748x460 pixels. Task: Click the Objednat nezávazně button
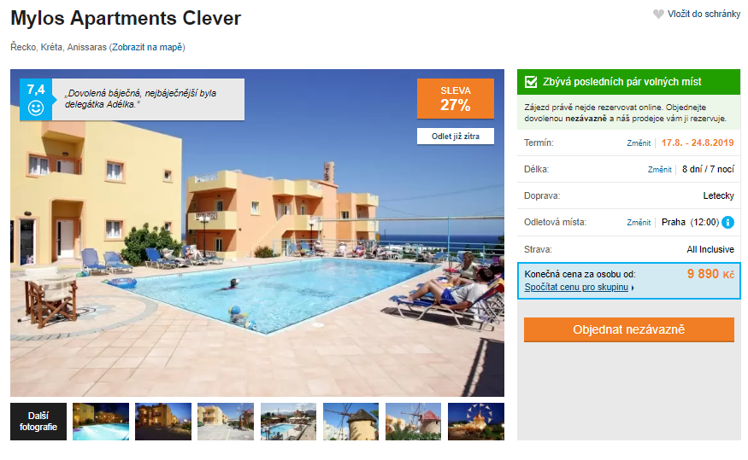tap(628, 329)
